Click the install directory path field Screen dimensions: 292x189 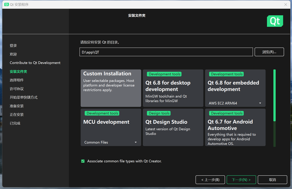[x=166, y=52]
